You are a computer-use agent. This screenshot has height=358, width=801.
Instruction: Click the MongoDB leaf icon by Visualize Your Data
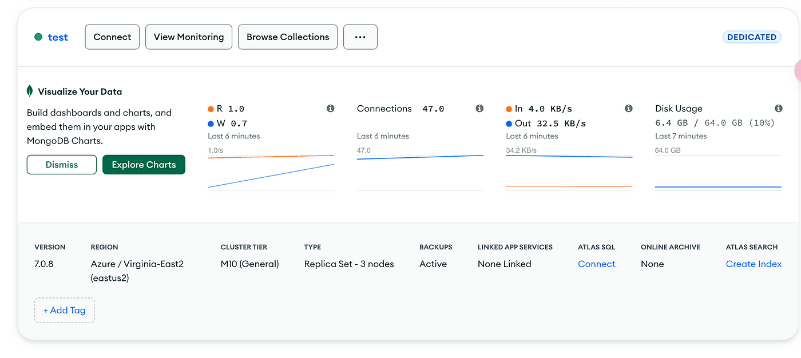point(31,90)
